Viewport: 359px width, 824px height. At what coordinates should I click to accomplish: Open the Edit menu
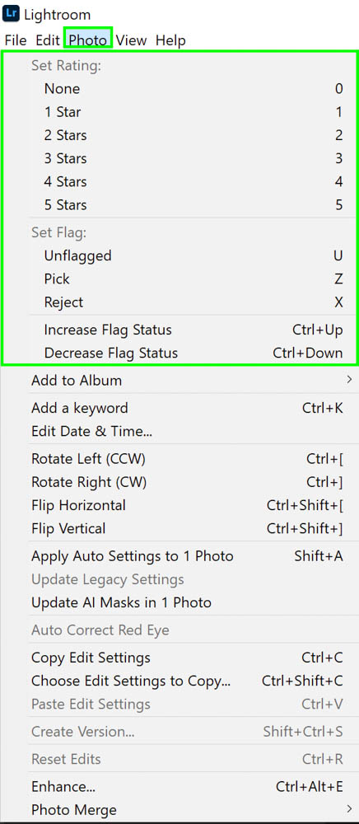47,40
